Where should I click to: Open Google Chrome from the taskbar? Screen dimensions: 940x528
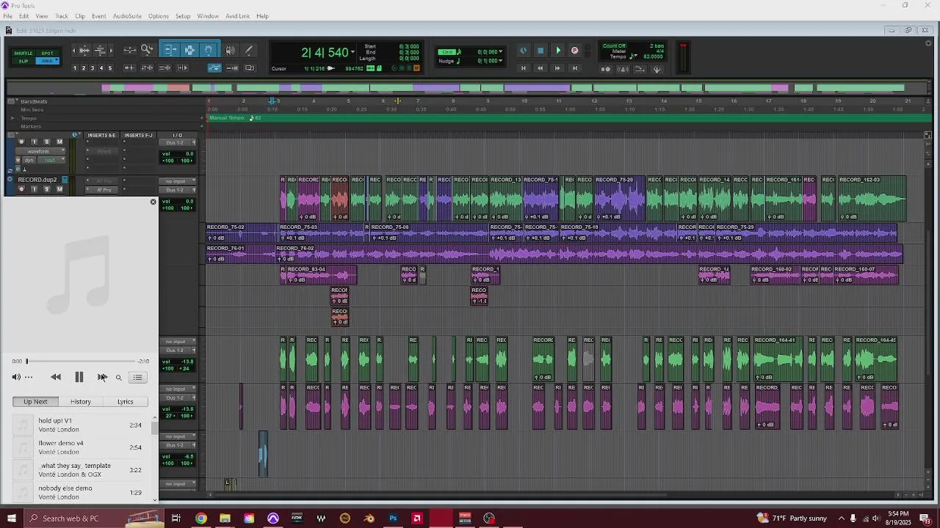coord(200,518)
